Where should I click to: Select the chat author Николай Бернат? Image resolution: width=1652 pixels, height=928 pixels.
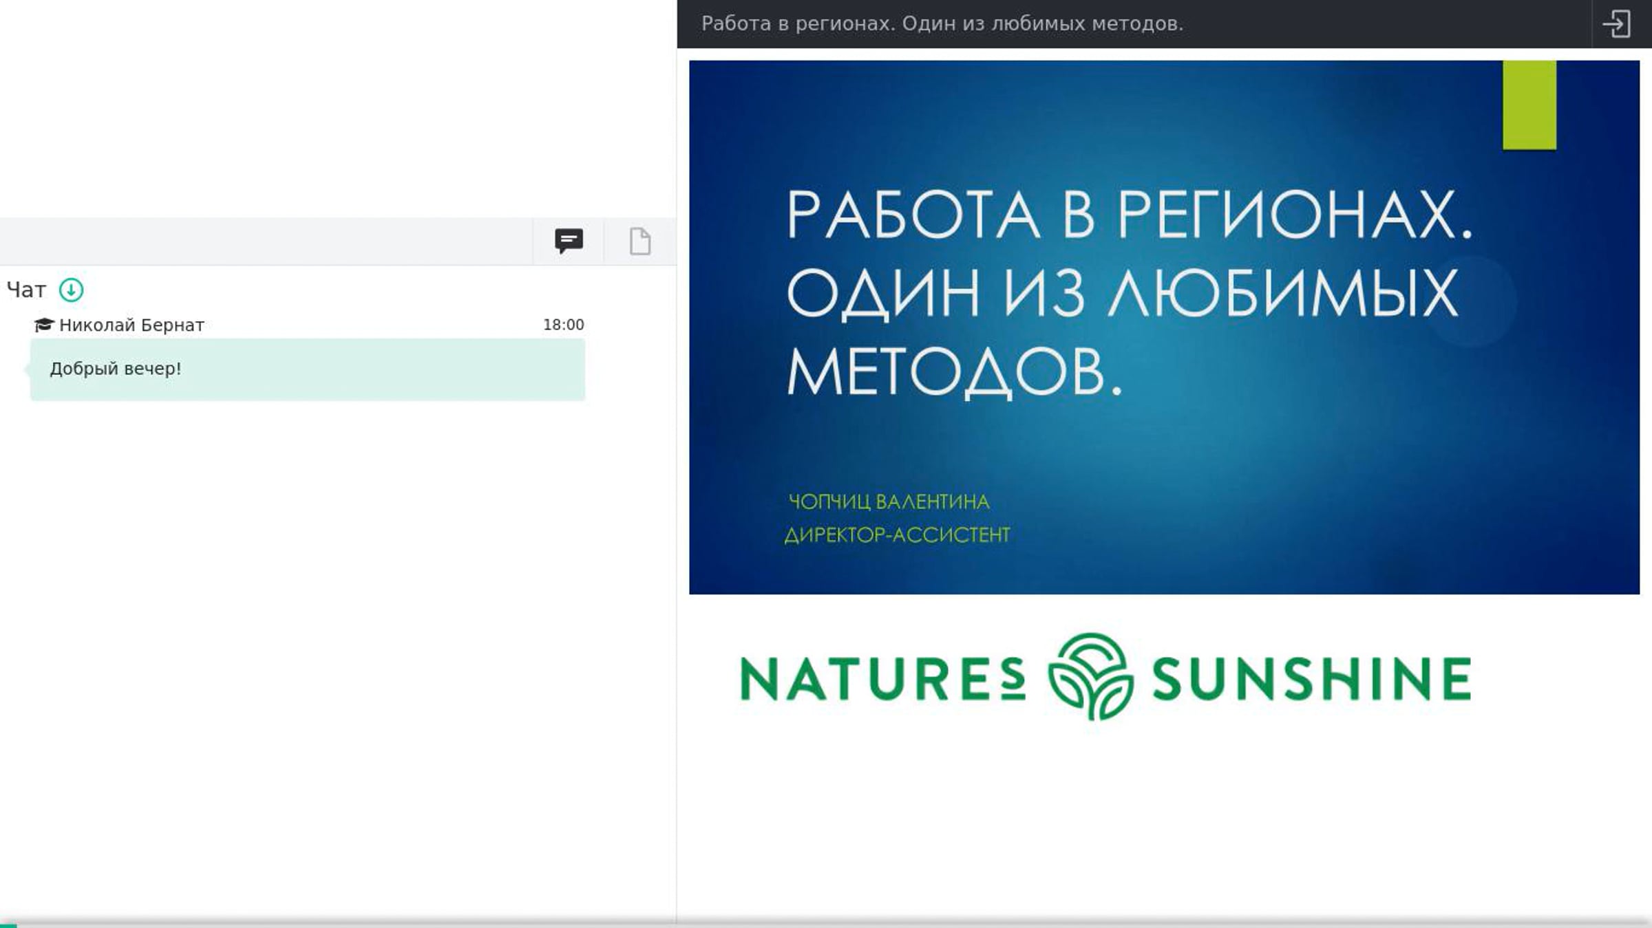[131, 325]
